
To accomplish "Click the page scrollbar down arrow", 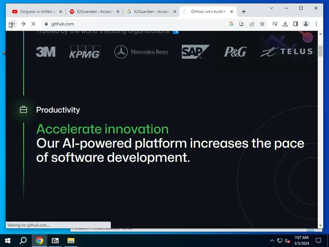I will (320, 225).
